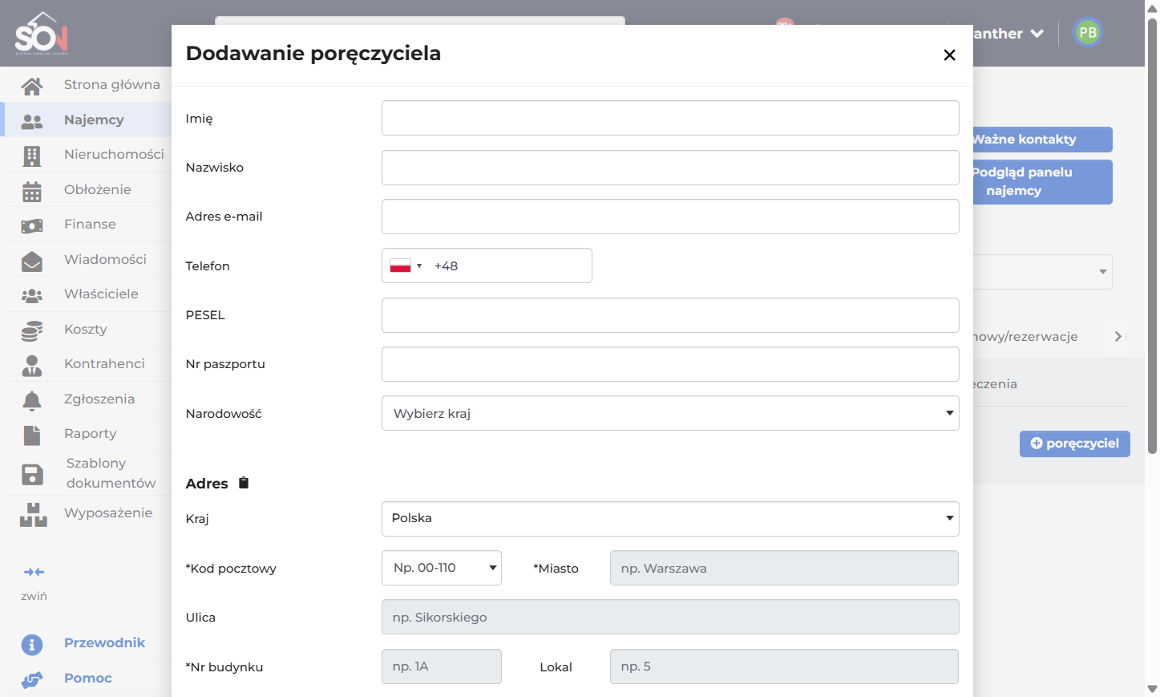Click into the PESEL field
1160x697 pixels.
pyautogui.click(x=670, y=315)
